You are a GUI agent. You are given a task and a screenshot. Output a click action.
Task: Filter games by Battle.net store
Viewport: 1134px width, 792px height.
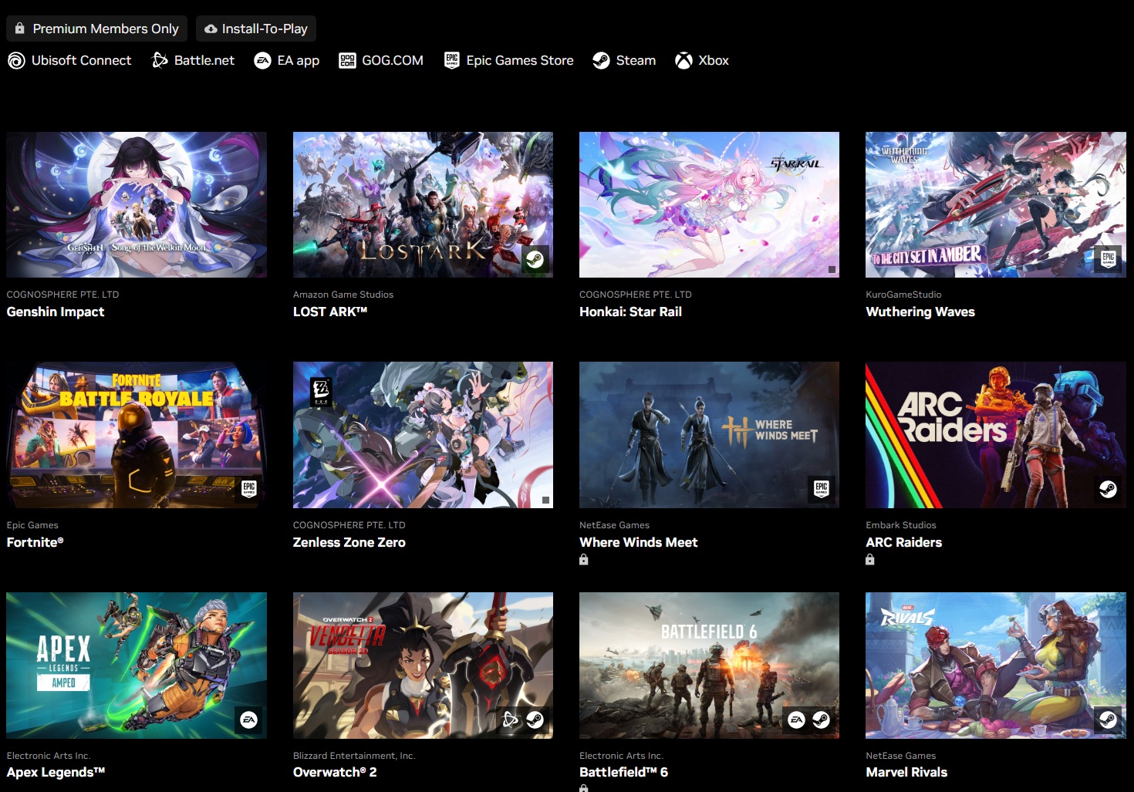coord(193,60)
